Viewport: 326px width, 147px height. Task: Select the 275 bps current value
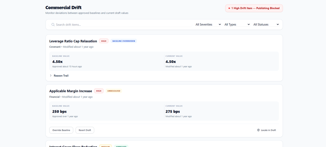[x=173, y=112]
